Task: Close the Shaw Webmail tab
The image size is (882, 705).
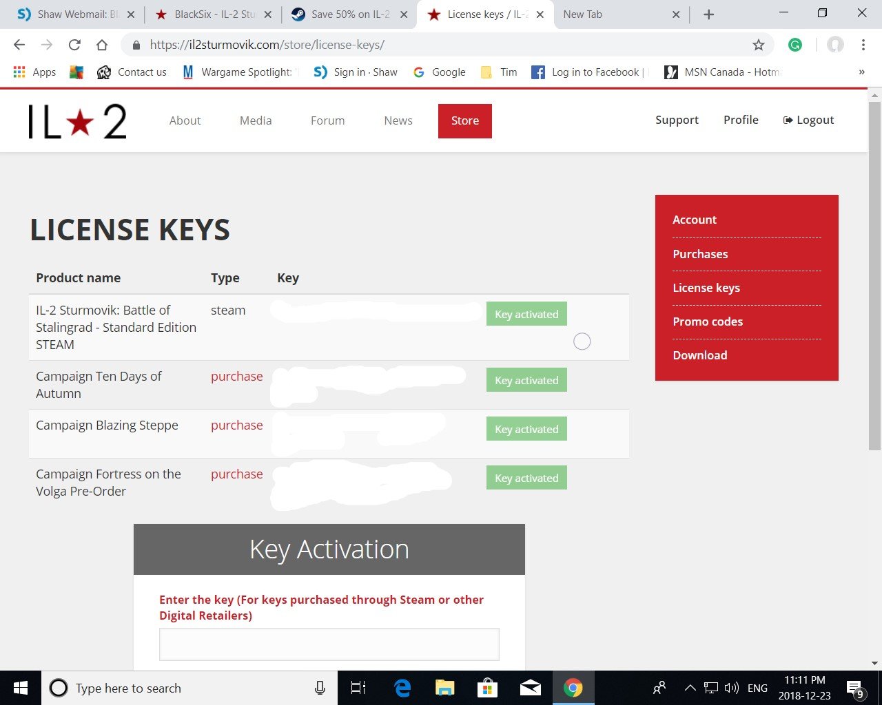Action: point(131,14)
